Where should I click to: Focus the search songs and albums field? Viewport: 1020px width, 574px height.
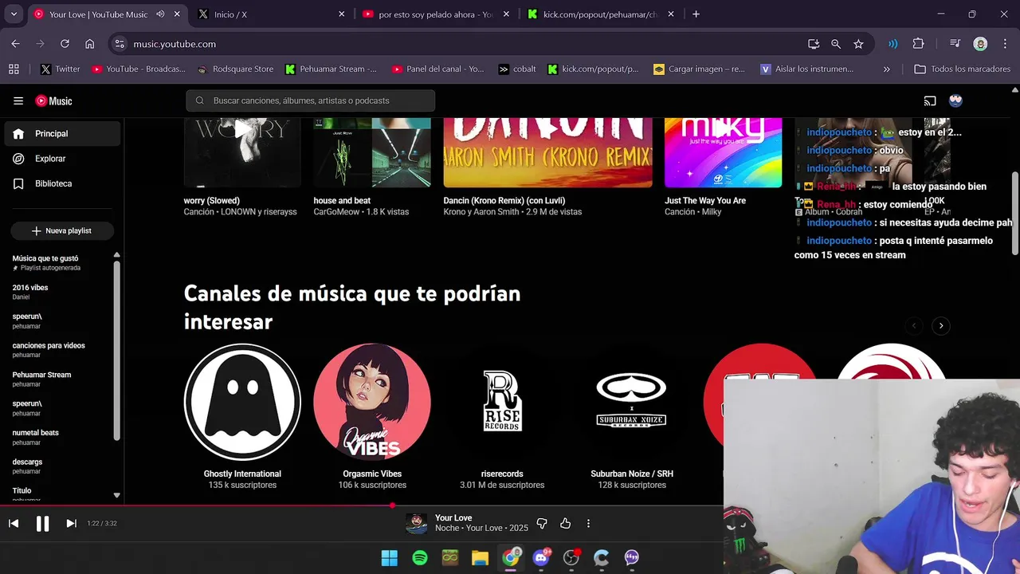pyautogui.click(x=311, y=100)
